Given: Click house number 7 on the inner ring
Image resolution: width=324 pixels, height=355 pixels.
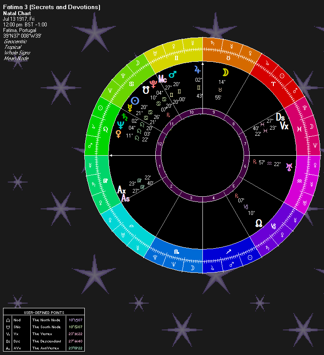Looking at the screenshot, I should (x=245, y=144).
